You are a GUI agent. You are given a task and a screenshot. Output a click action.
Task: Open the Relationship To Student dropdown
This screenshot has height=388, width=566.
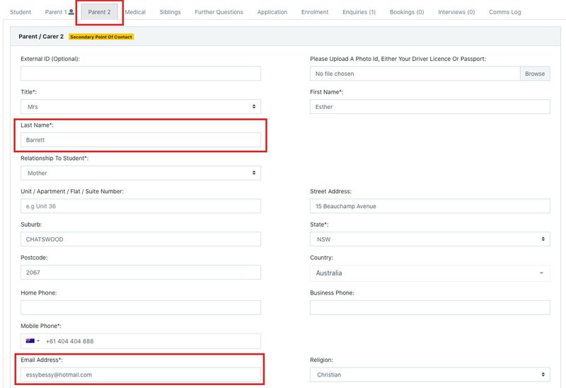[141, 173]
